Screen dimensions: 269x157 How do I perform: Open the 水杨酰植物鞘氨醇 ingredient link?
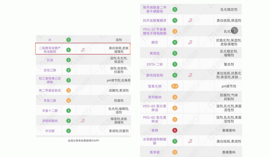click(155, 141)
